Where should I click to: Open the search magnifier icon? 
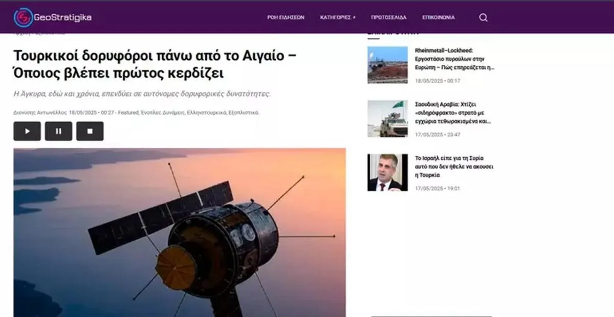(x=483, y=17)
